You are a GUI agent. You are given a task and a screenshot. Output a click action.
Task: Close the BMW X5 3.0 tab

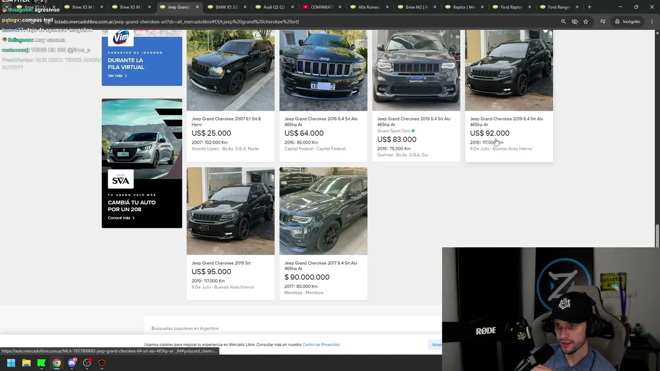[244, 7]
